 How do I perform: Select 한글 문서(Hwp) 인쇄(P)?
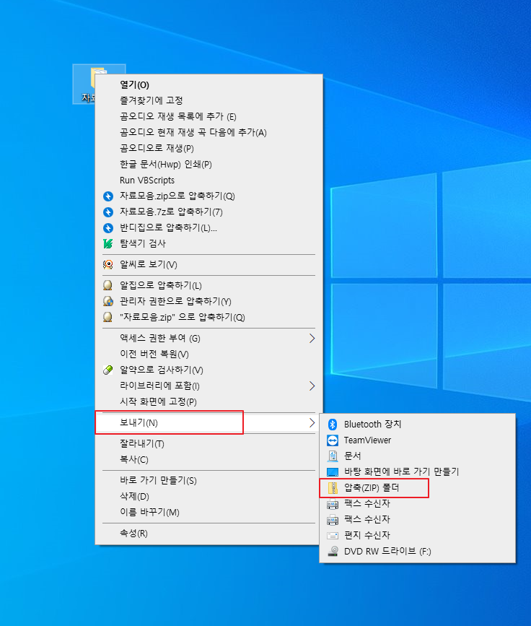[x=209, y=164]
